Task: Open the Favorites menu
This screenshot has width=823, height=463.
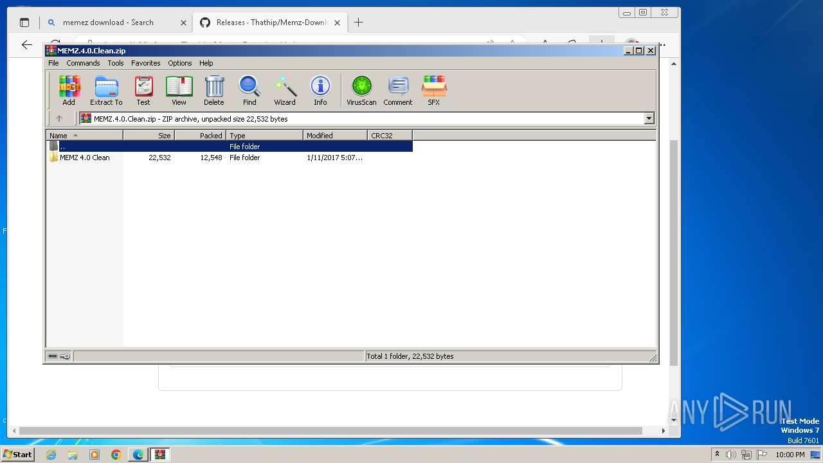Action: coord(146,63)
